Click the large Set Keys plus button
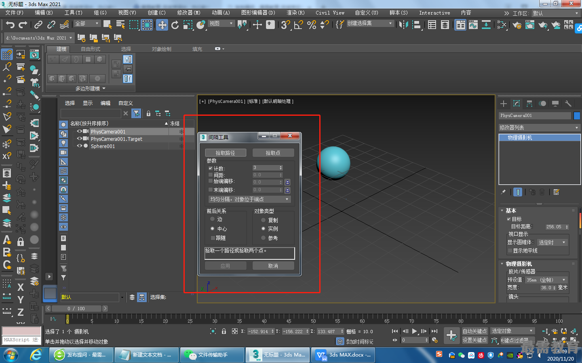Viewport: 582px width, 363px height. [451, 335]
